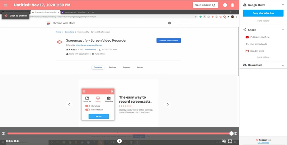Click Copy shareable link button
Viewport: 287px width, 145px height.
click(263, 13)
